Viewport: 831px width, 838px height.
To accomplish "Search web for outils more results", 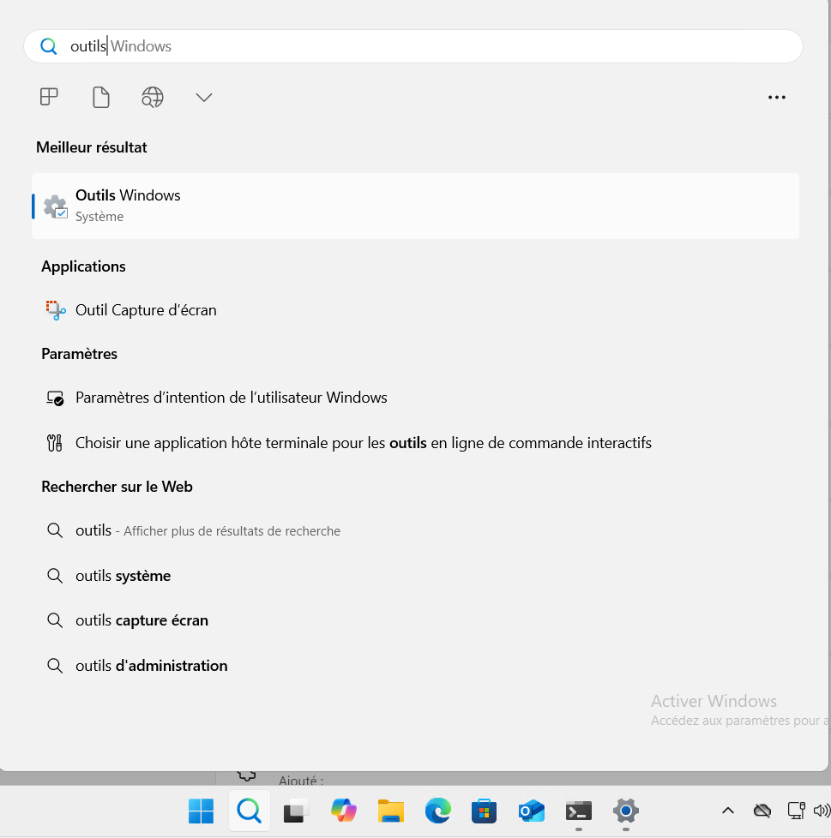I will pos(415,530).
